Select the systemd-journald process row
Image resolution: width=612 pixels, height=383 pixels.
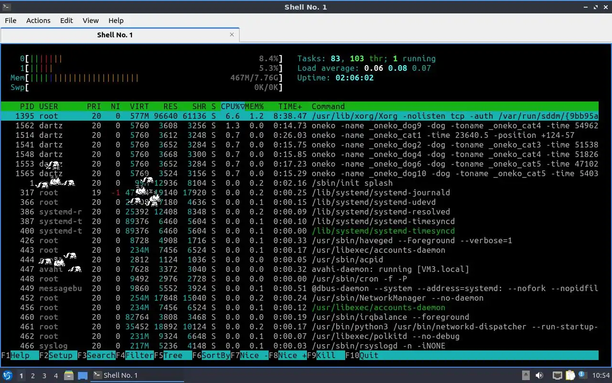(300, 192)
